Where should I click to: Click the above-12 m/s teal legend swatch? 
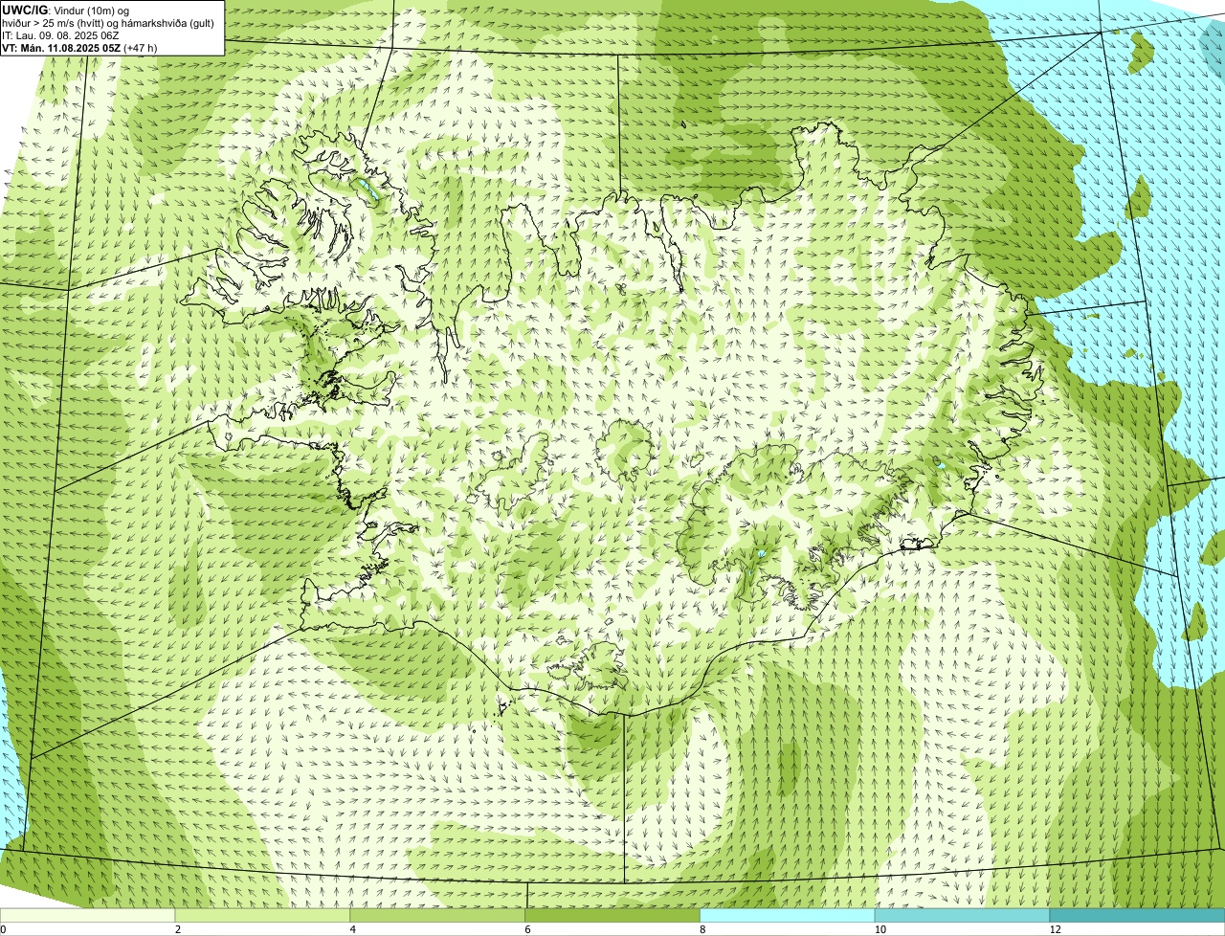click(x=1137, y=915)
